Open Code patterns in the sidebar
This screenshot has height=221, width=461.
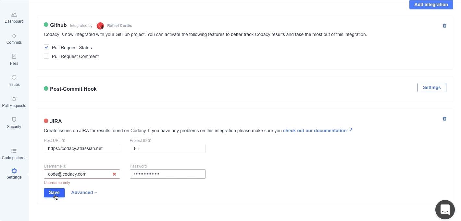pyautogui.click(x=14, y=154)
